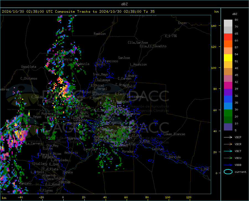The height and width of the screenshot is (201, 249).
Task: Click the 'Capdevila' map label
Action: click(82, 64)
